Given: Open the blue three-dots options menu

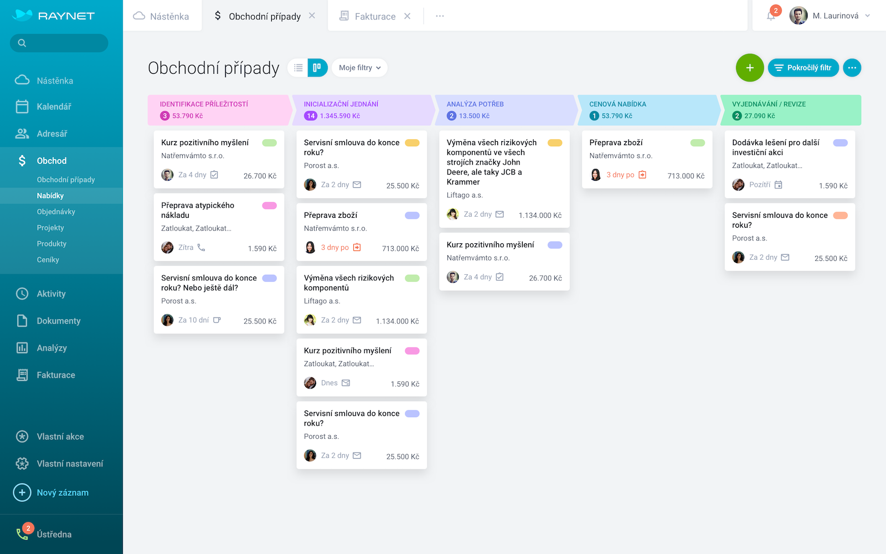Looking at the screenshot, I should [852, 68].
